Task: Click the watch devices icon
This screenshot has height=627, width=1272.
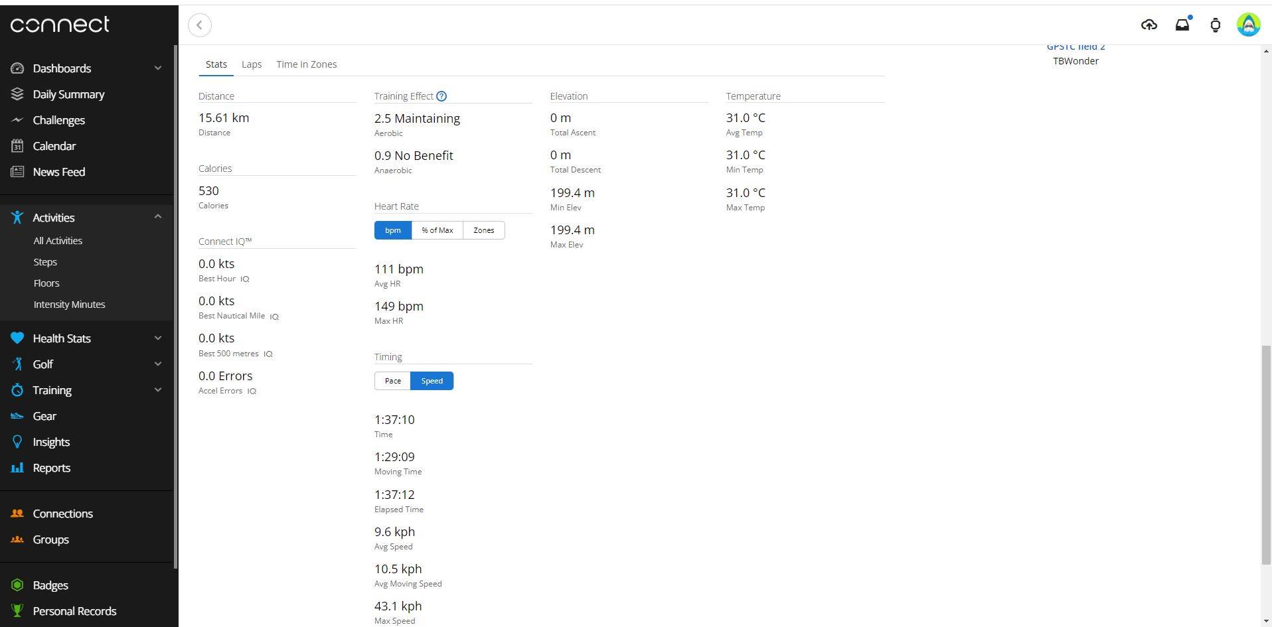Action: 1215,25
